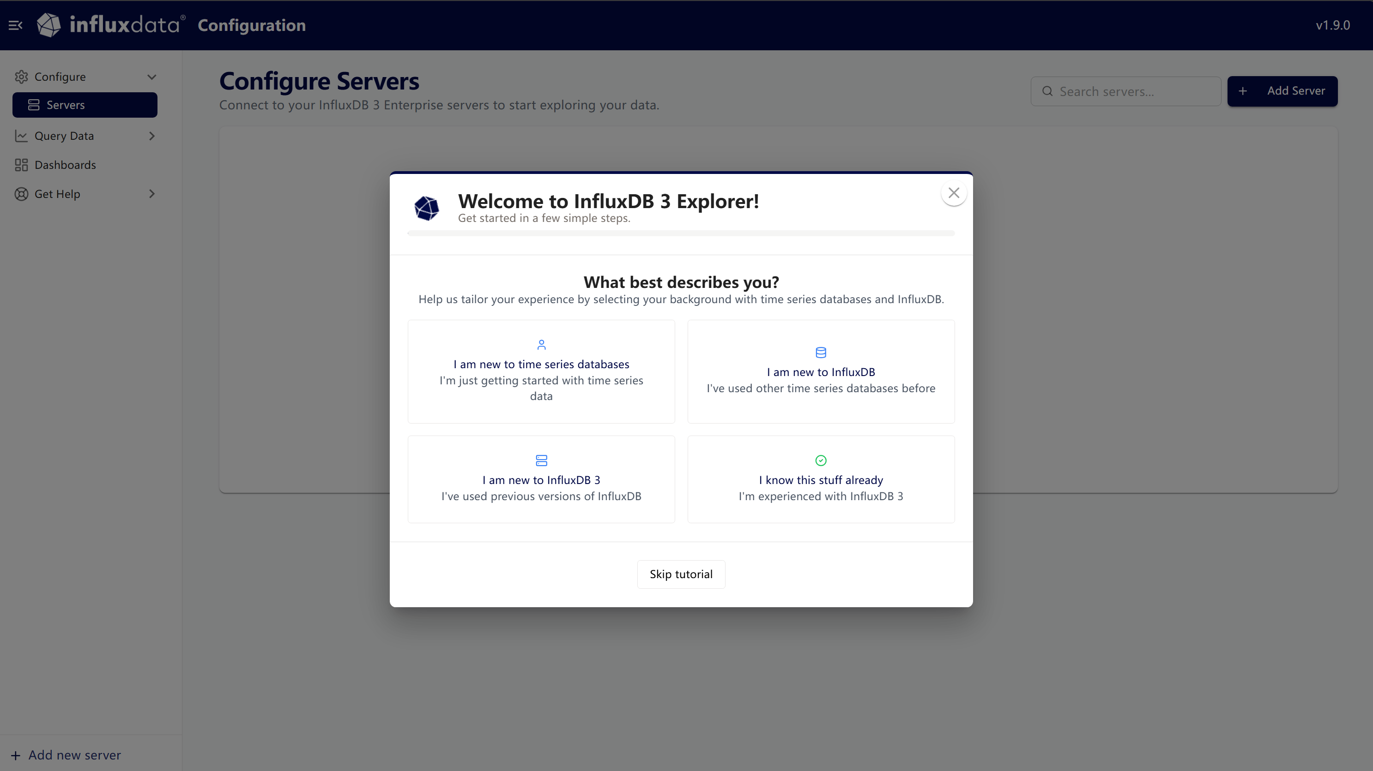Collapse the Configure section chevron
Image resolution: width=1373 pixels, height=771 pixels.
tap(152, 77)
